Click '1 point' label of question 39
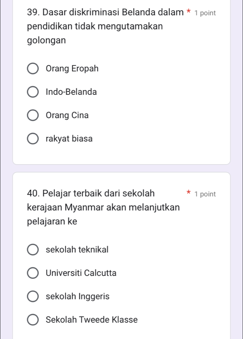The image size is (243, 339). click(x=205, y=13)
